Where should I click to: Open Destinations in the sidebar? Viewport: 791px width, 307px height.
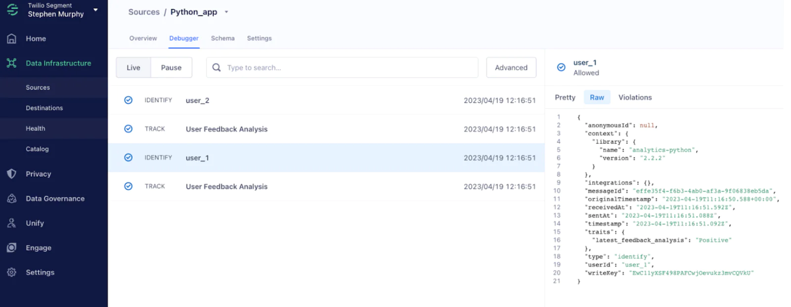tap(44, 108)
